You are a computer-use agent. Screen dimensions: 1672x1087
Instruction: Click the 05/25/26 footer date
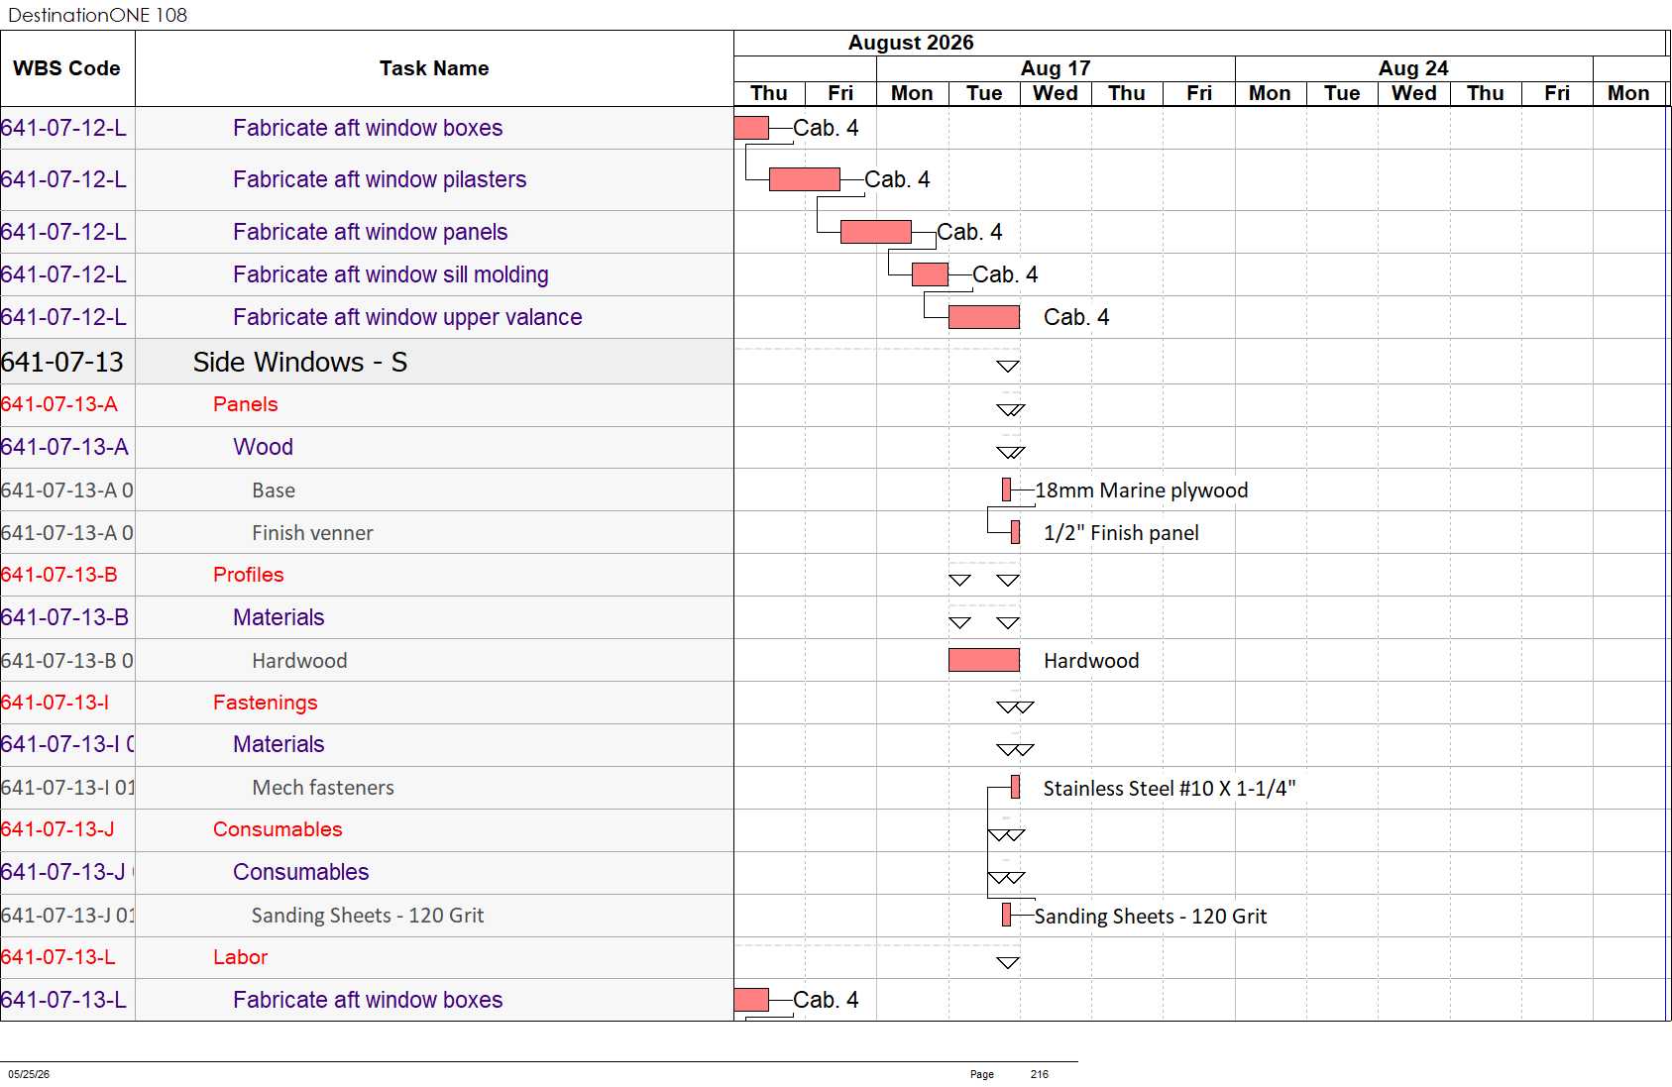[29, 1074]
